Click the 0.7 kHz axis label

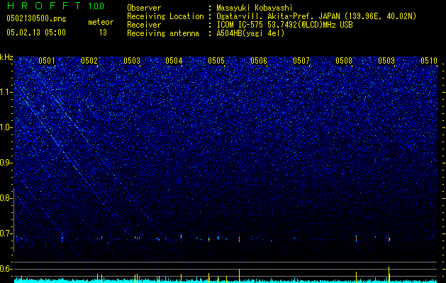point(6,233)
